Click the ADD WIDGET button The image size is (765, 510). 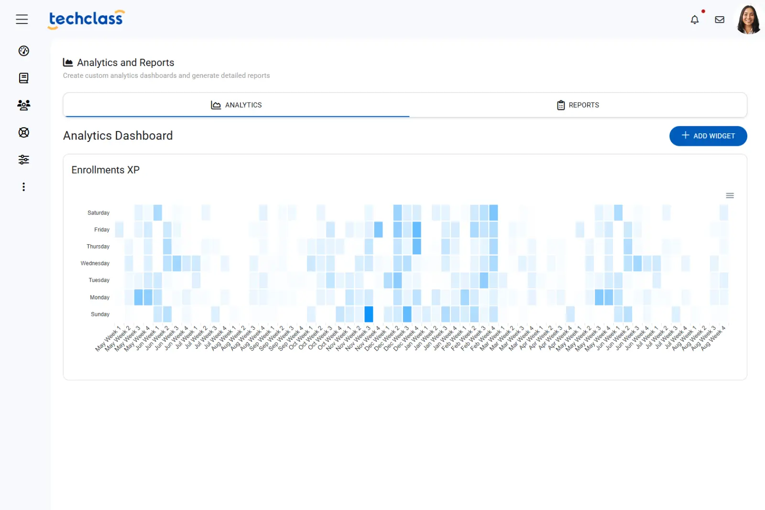(x=708, y=136)
